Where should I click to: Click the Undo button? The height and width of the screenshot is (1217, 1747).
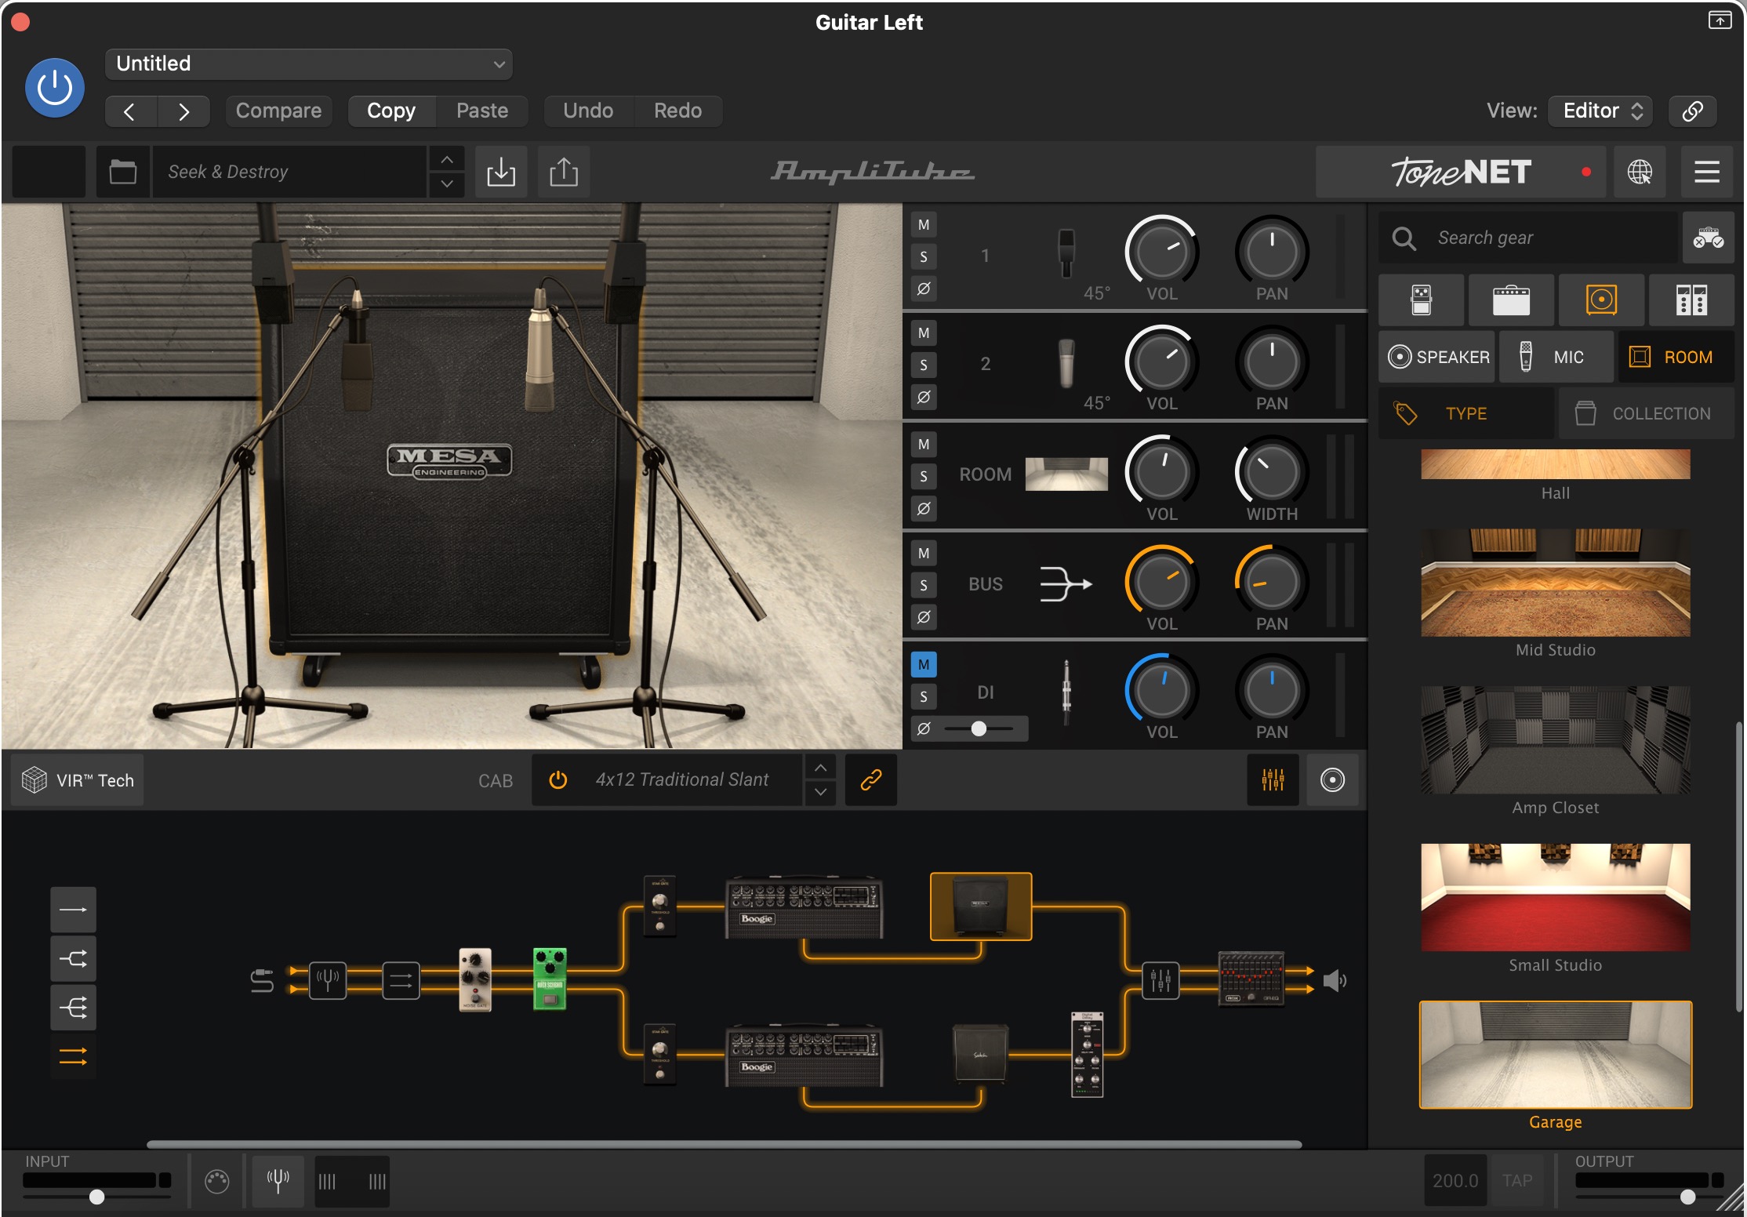[x=588, y=111]
